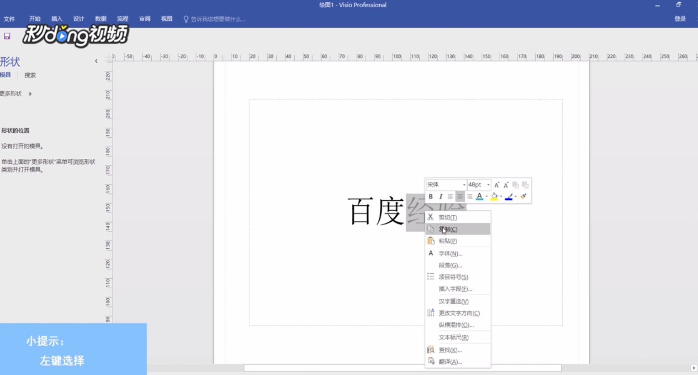
Task: Open 段落(G)... from the context menu
Action: point(458,265)
